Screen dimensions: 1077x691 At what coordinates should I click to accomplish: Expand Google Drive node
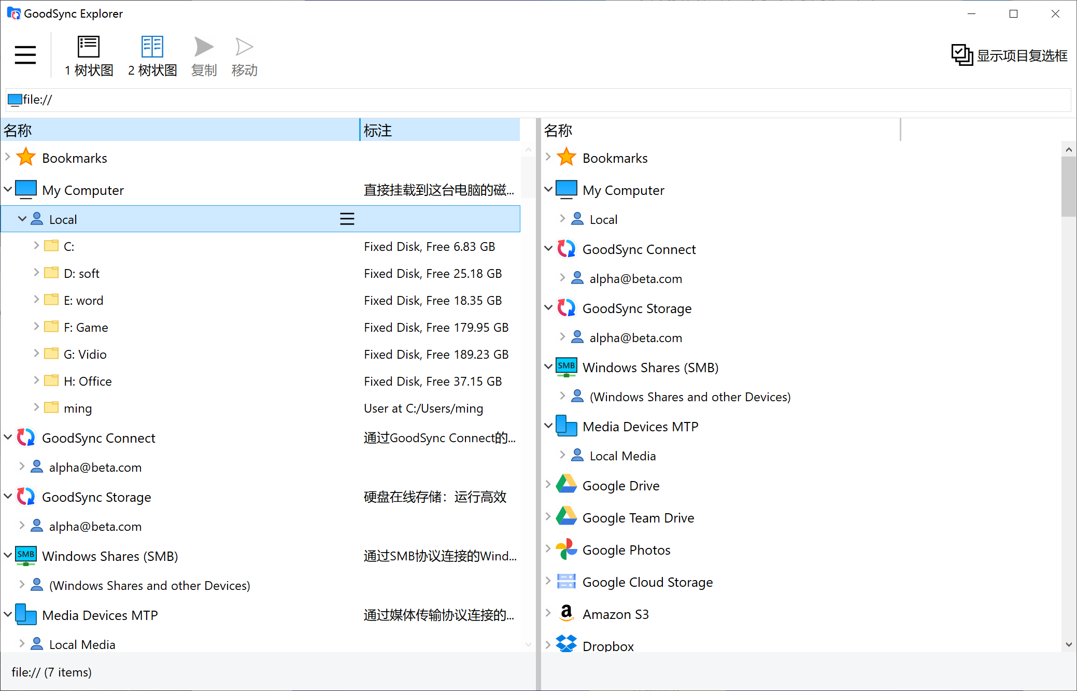click(x=548, y=484)
